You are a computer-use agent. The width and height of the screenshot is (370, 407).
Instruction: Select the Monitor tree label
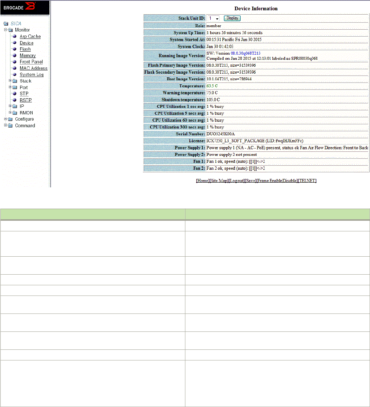22,30
